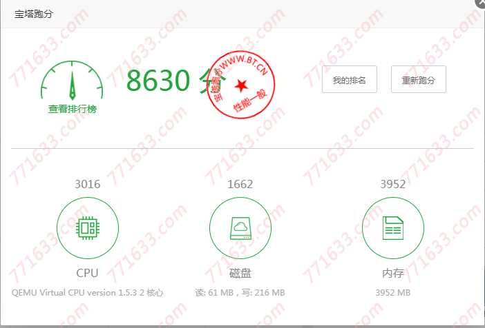Click the CPU chip icon

click(x=88, y=228)
